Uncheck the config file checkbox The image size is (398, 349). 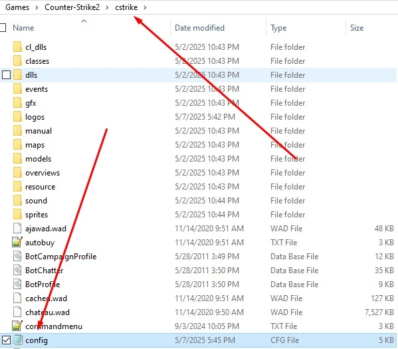pyautogui.click(x=6, y=340)
